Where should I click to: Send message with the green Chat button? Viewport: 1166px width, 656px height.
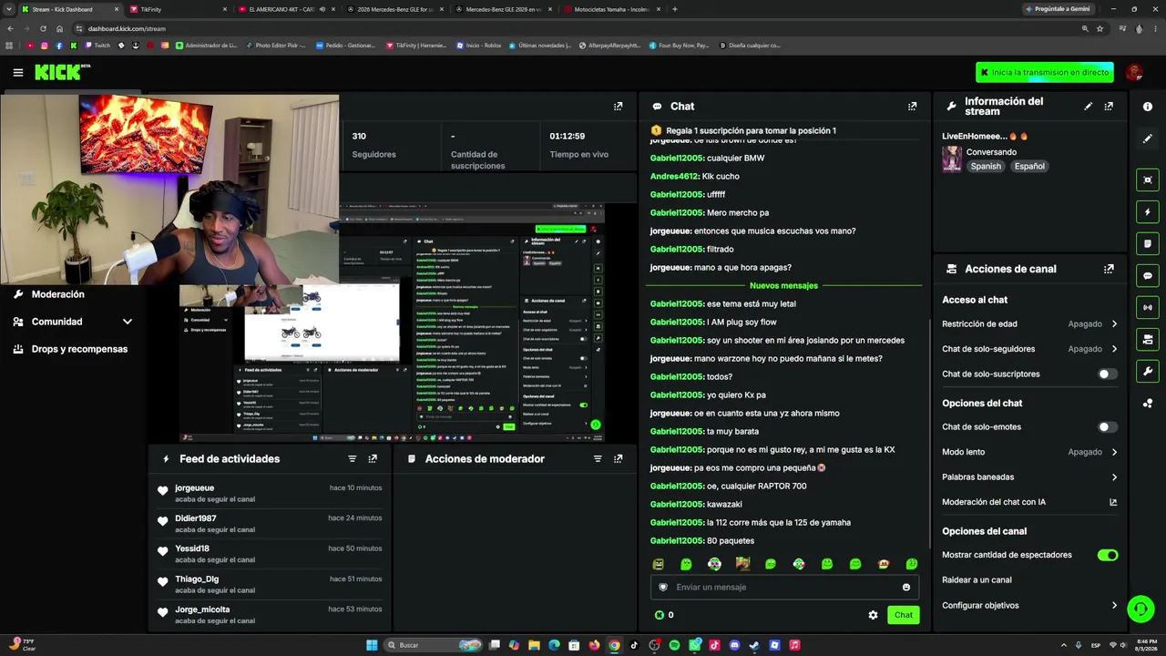coord(903,615)
